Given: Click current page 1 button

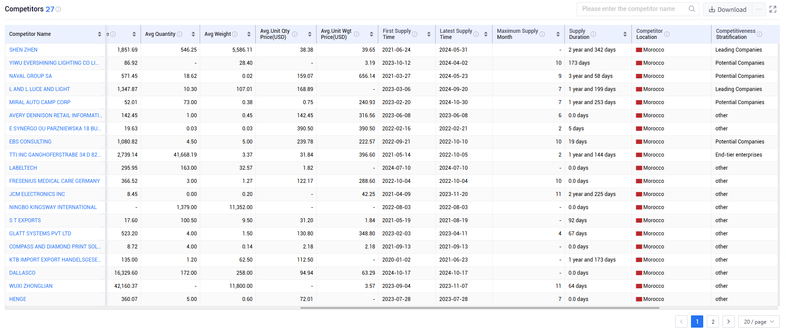Looking at the screenshot, I should click(697, 322).
